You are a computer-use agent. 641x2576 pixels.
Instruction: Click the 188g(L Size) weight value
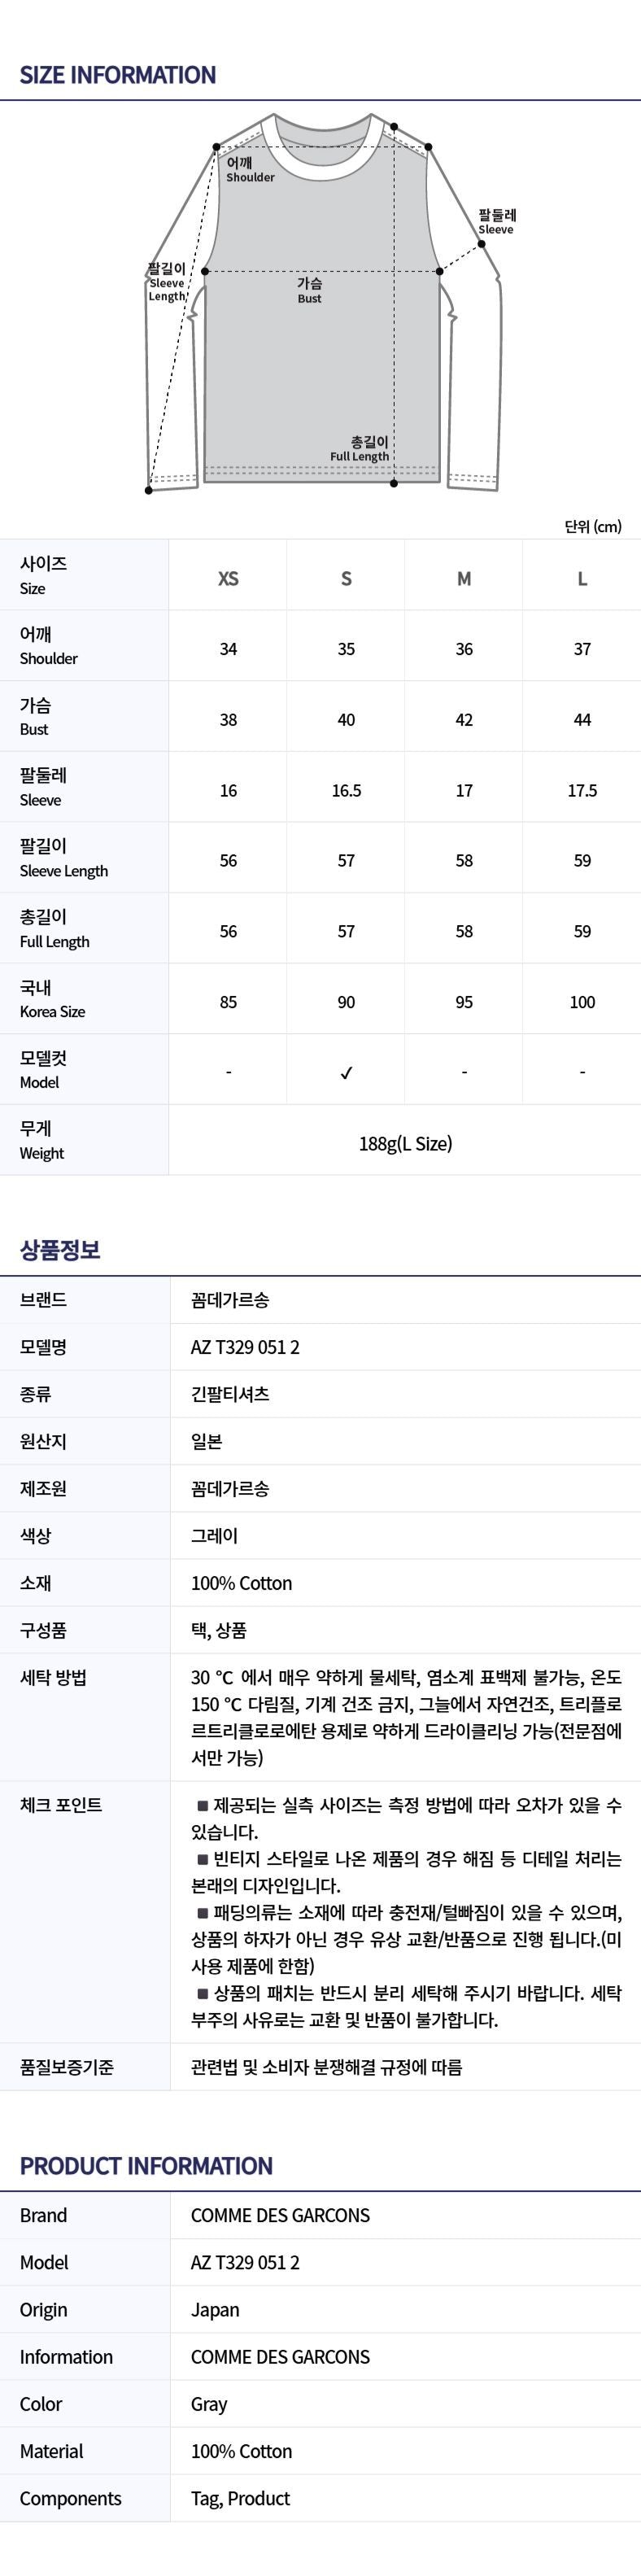[x=405, y=1143]
